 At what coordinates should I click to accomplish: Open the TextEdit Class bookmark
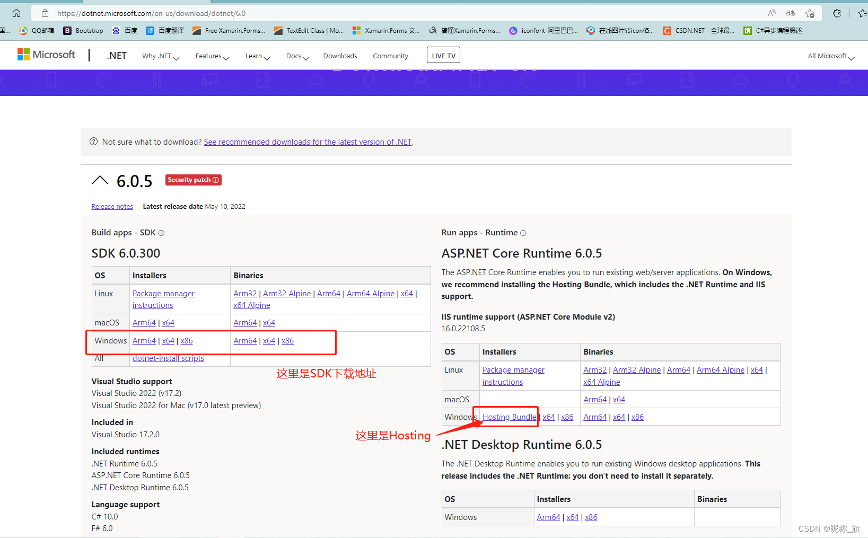[309, 31]
